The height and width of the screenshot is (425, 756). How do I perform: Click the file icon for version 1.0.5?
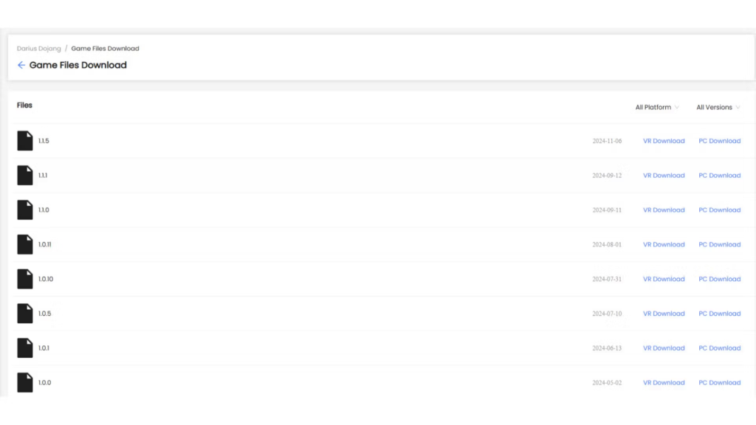coord(25,314)
